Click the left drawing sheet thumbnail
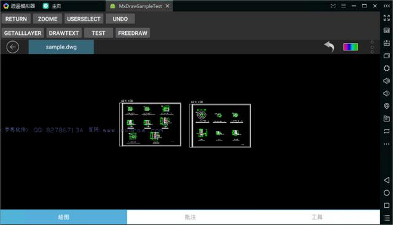The image size is (393, 225). 150,124
